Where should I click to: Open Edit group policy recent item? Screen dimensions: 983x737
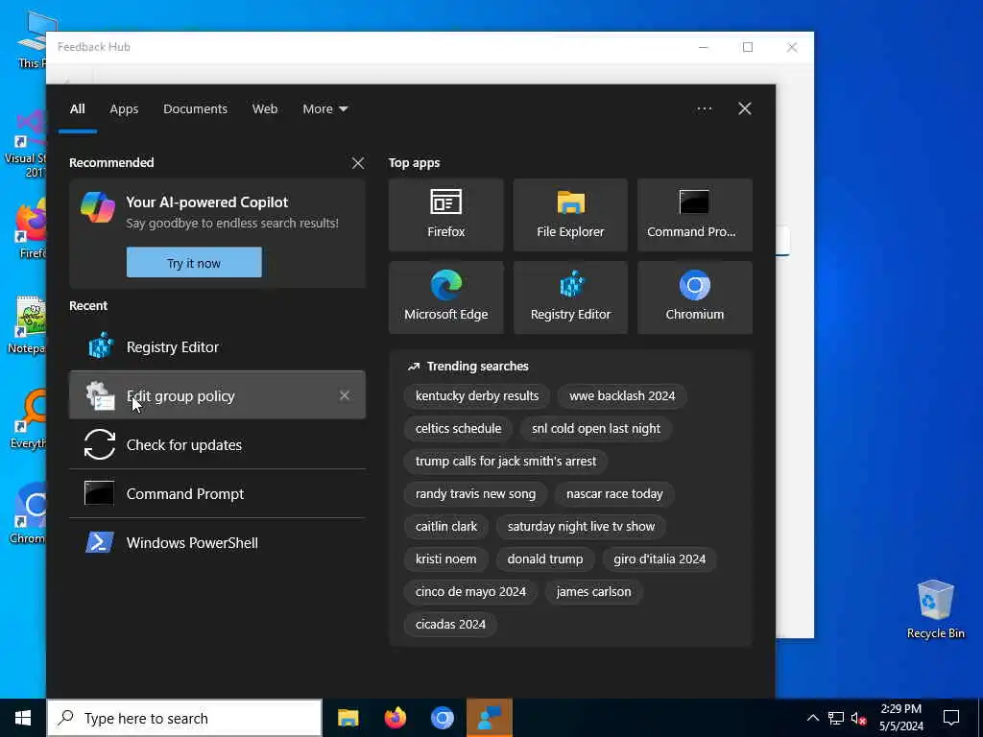point(217,395)
